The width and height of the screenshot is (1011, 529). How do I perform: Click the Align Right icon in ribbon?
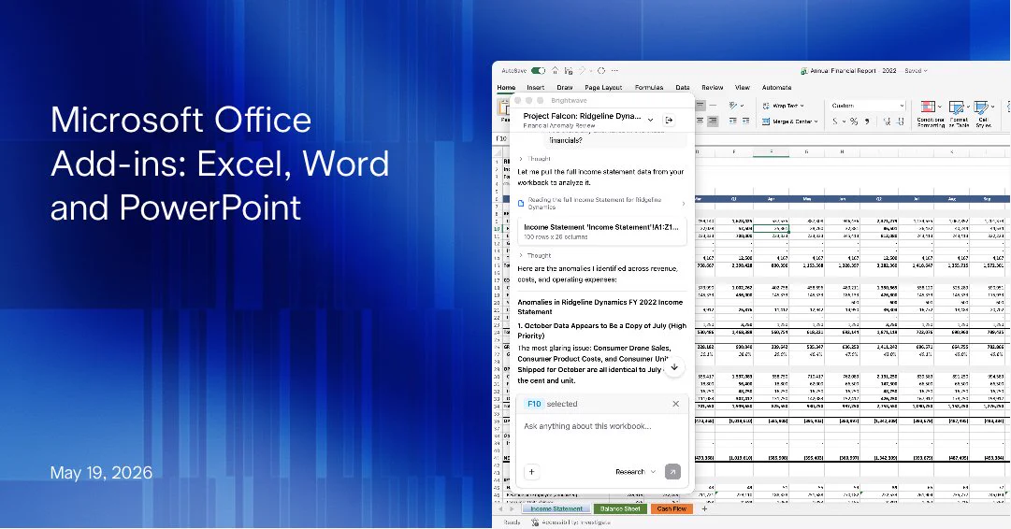pos(713,122)
